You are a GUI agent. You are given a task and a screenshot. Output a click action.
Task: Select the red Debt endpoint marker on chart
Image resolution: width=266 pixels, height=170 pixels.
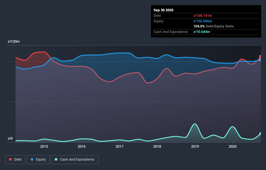tap(260, 57)
